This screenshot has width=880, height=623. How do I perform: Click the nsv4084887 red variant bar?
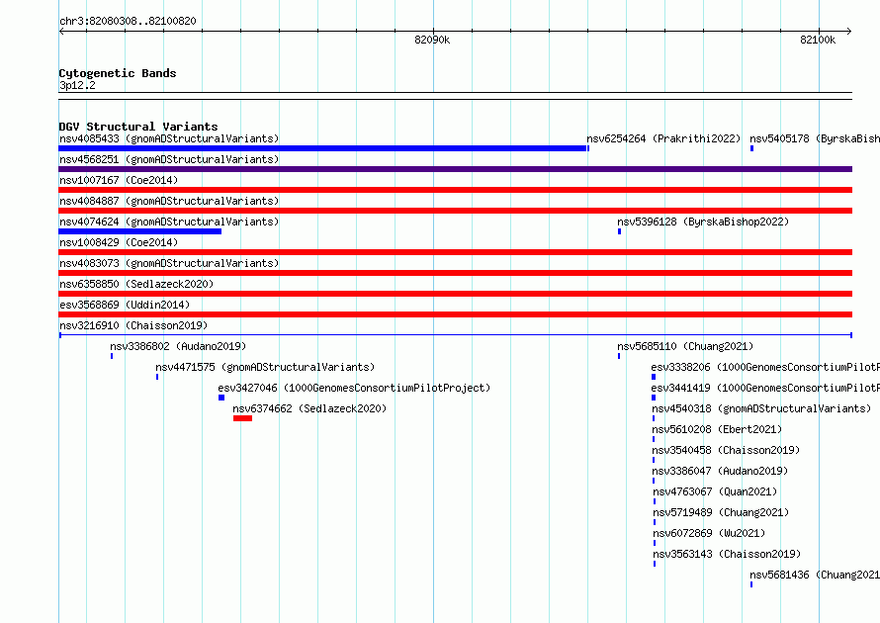[x=455, y=211]
